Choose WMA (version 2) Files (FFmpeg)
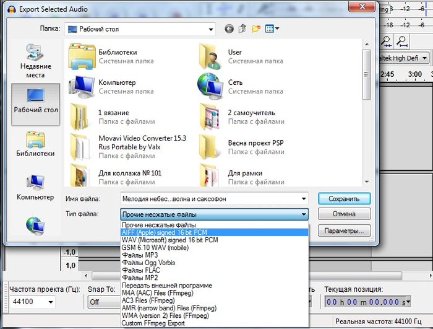433x329 pixels. point(214,315)
